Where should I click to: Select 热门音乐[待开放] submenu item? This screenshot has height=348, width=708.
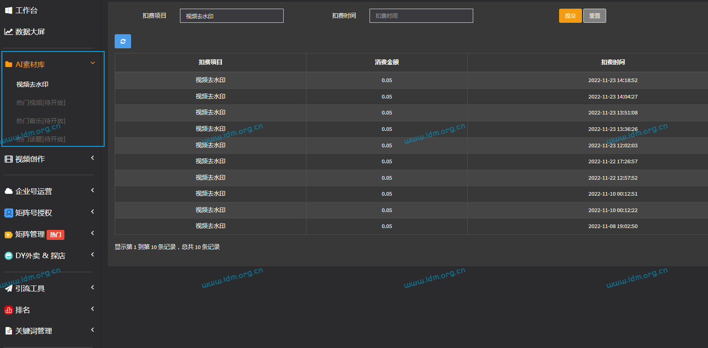tap(41, 121)
